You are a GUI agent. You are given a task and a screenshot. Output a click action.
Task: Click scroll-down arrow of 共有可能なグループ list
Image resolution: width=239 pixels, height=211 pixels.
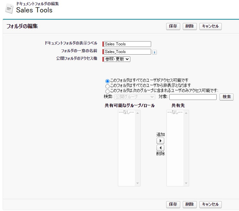pos(137,183)
